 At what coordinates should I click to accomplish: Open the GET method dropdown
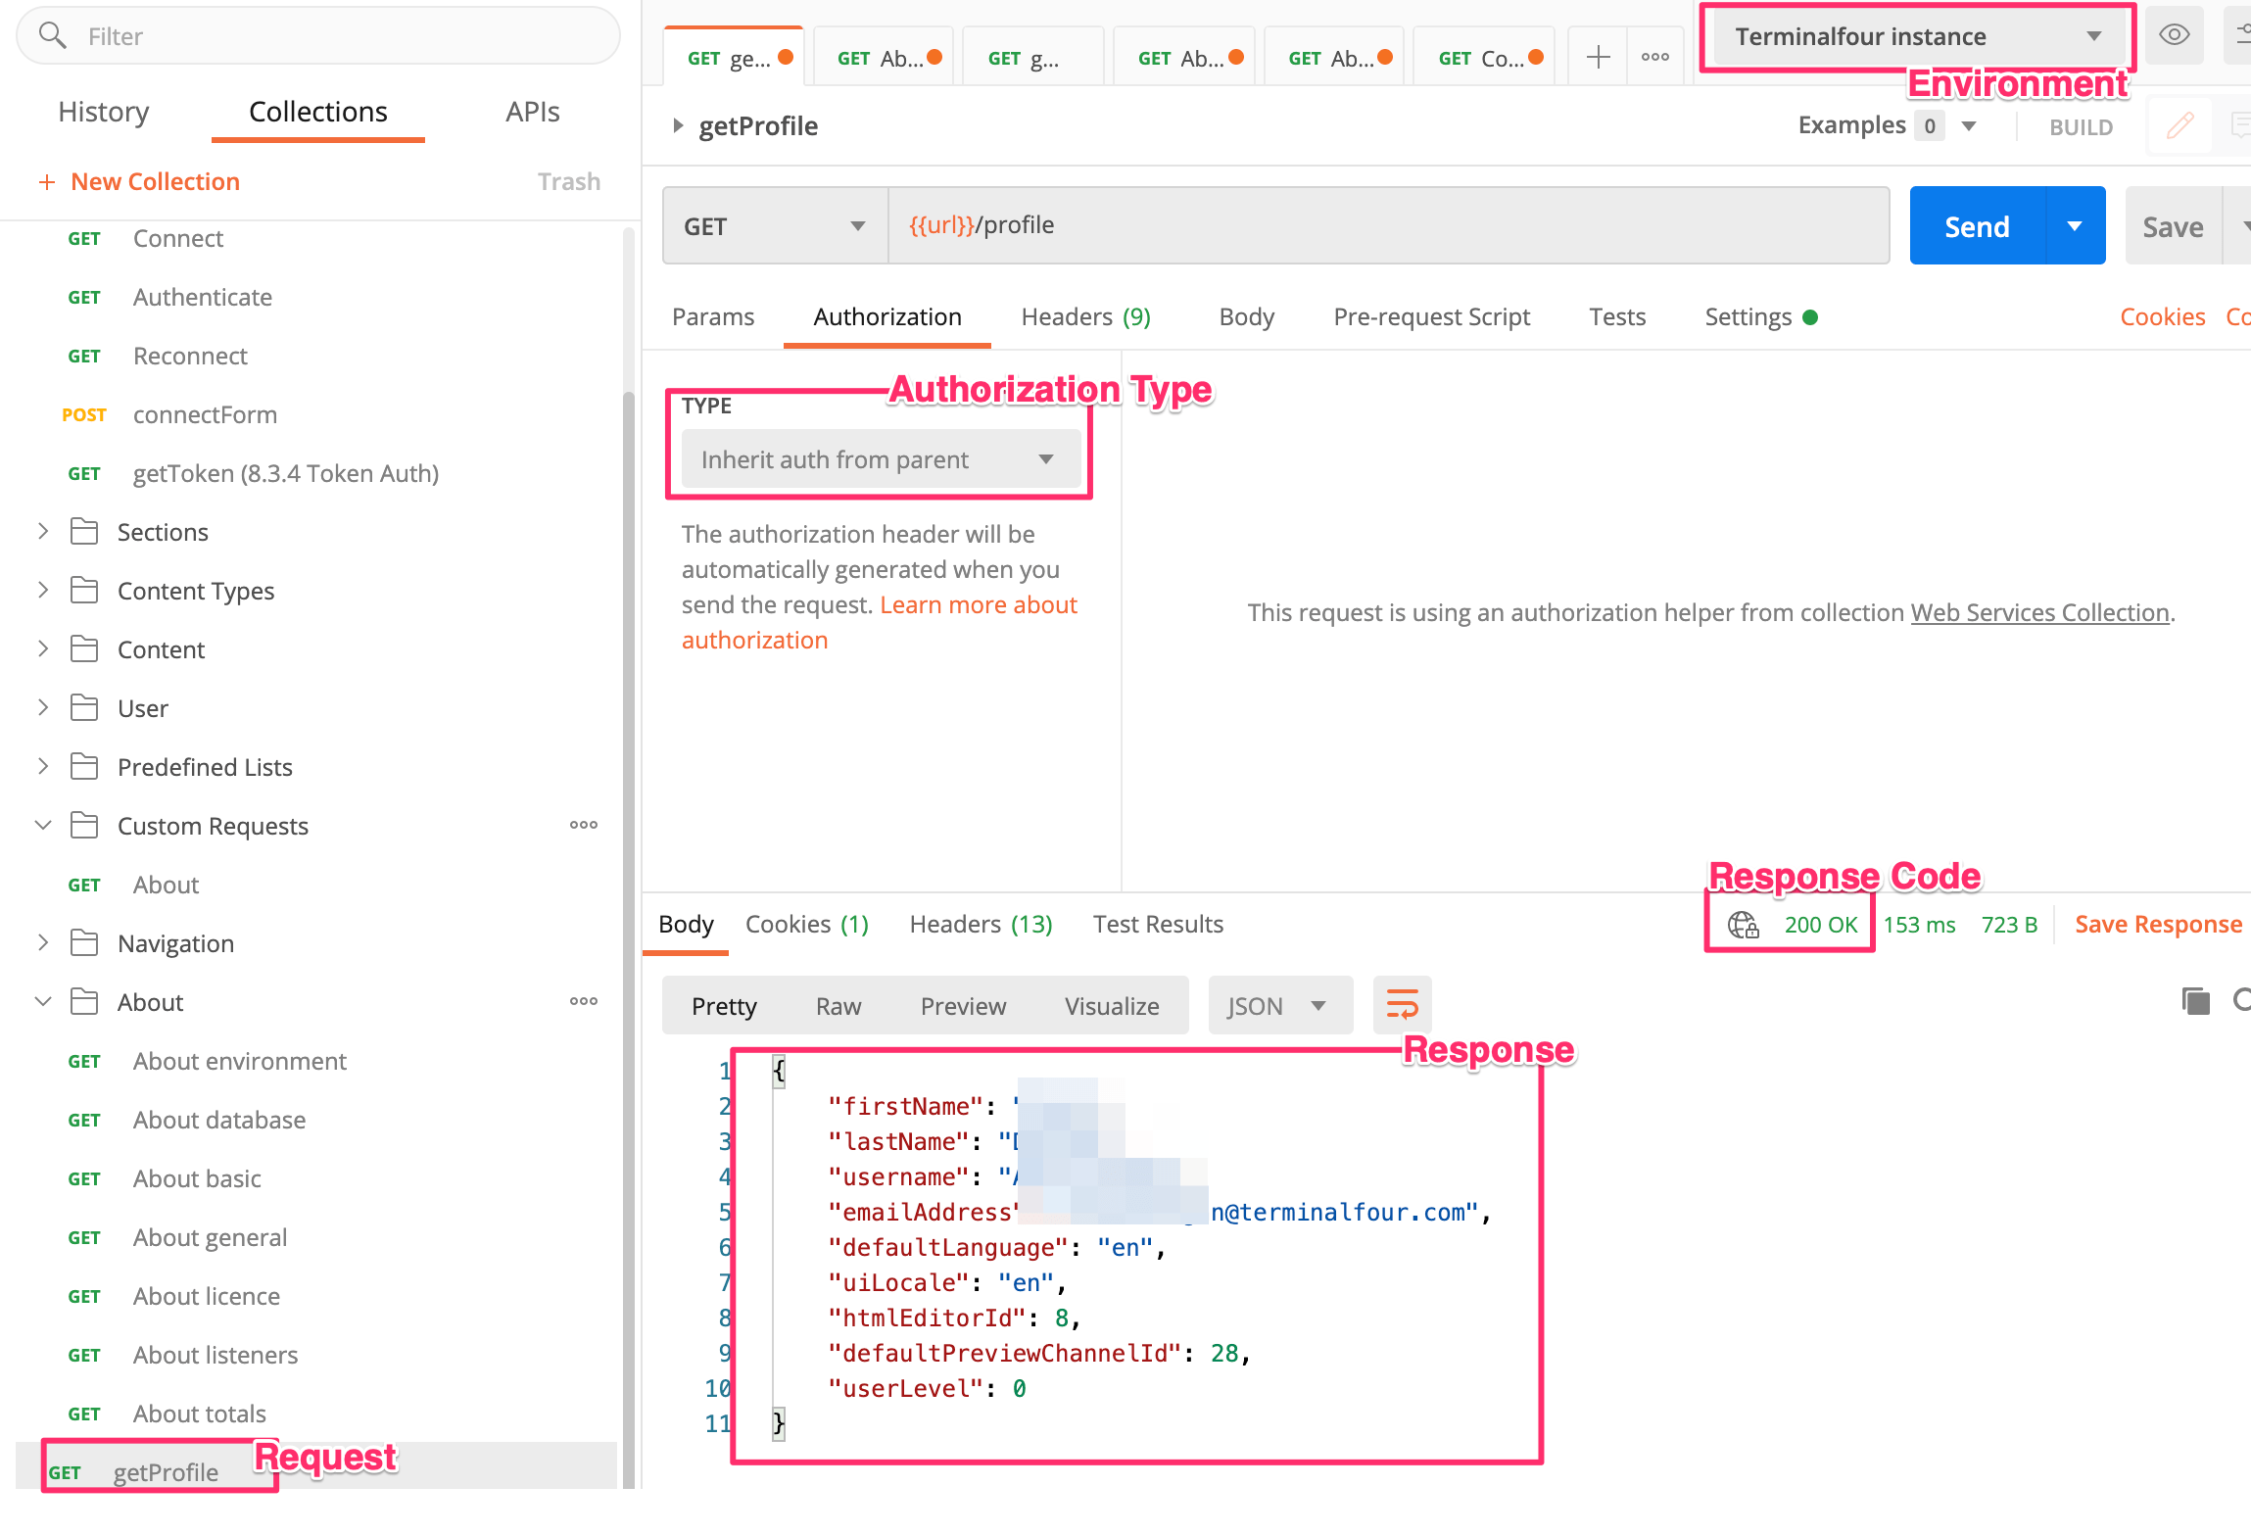click(774, 226)
